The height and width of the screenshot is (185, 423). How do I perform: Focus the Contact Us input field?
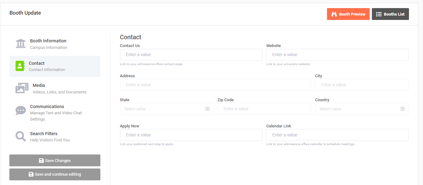(x=191, y=55)
